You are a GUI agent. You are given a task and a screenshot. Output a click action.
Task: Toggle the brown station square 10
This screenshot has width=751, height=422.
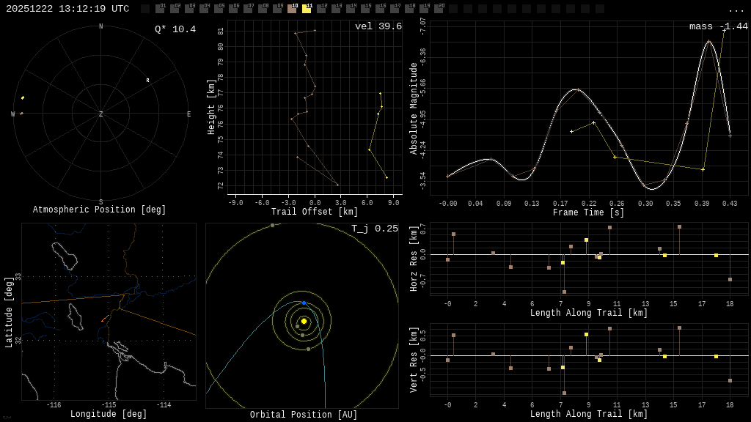[292, 9]
